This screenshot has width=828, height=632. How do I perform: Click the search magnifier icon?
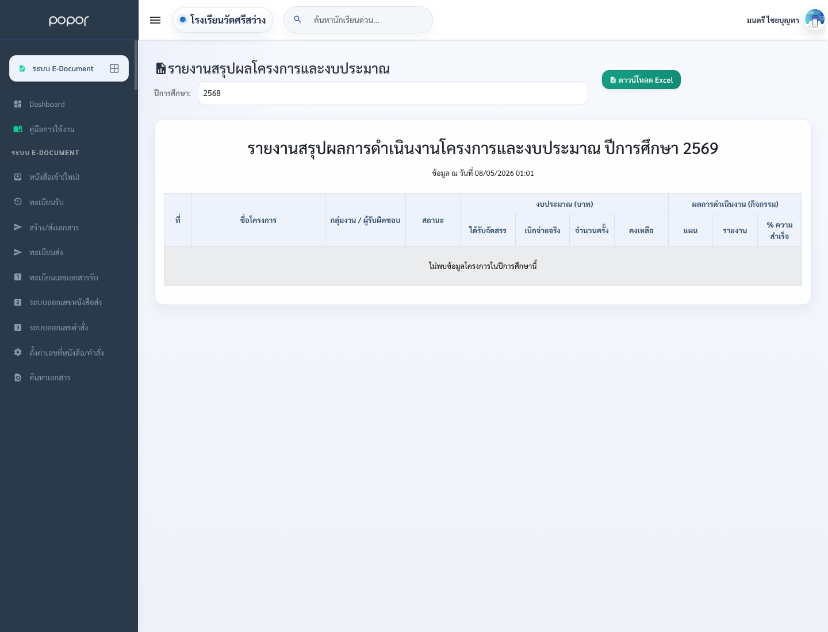click(297, 20)
